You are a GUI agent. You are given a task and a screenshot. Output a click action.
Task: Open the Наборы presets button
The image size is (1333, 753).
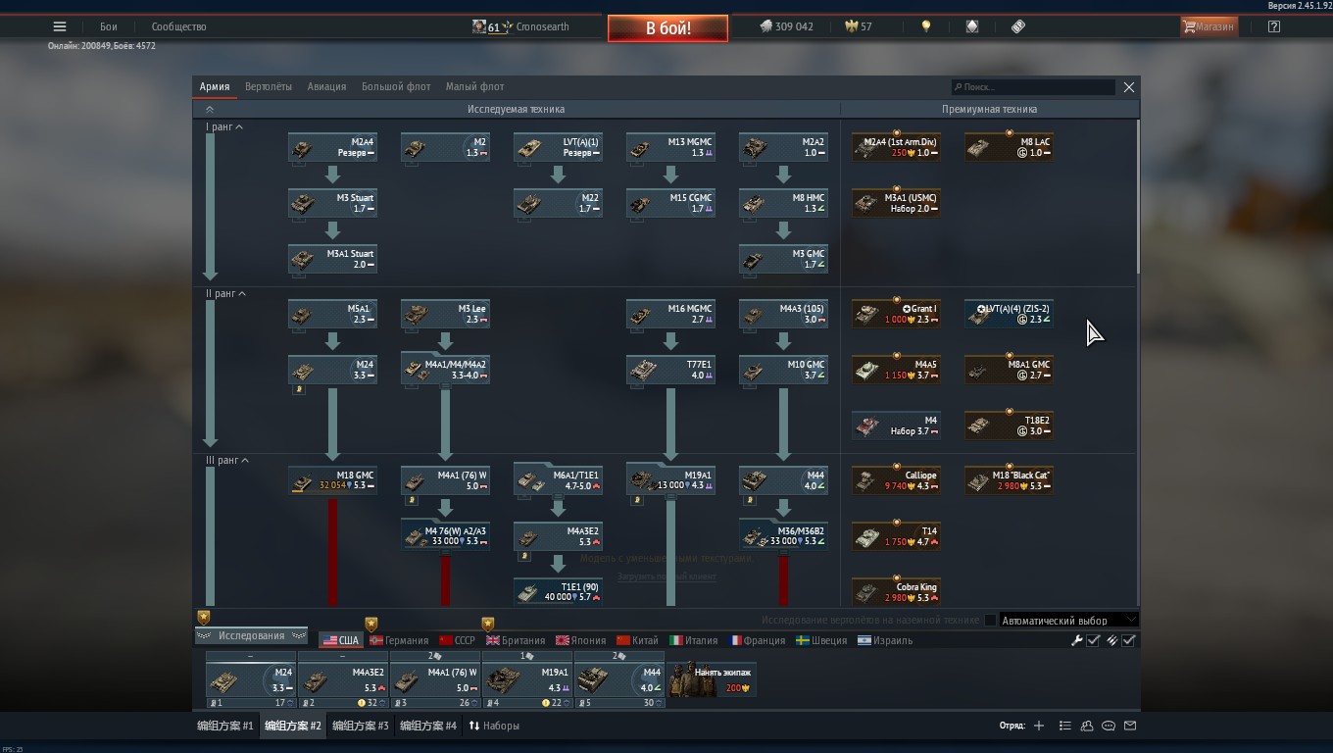[494, 726]
